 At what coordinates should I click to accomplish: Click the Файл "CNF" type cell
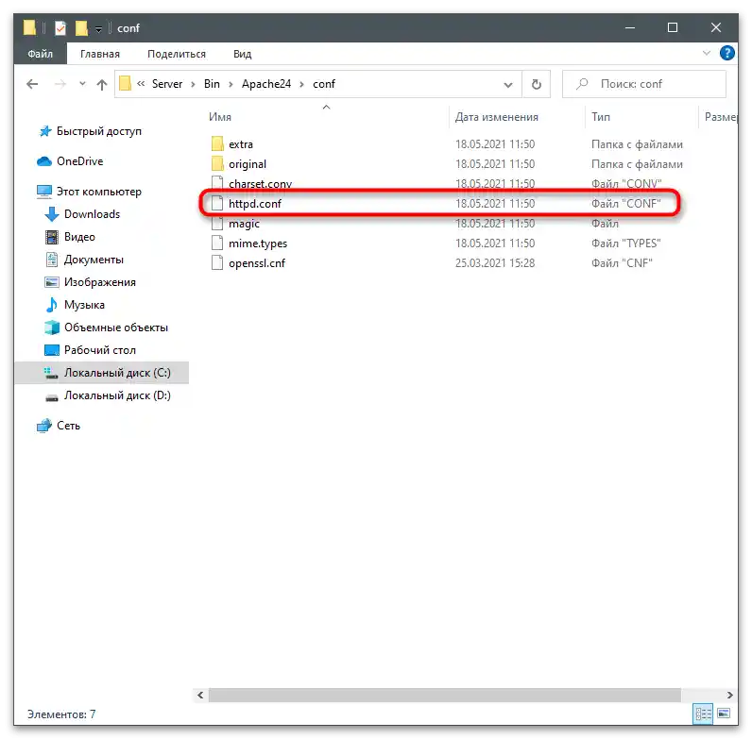click(622, 263)
